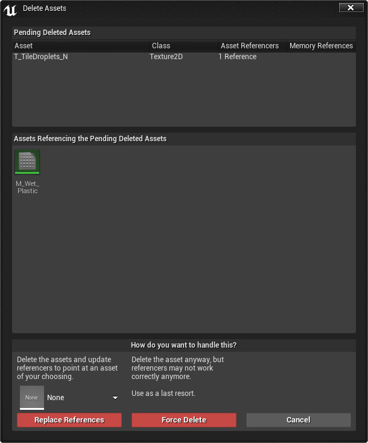Click the Memory References column header
This screenshot has width=368, height=443.
(321, 46)
